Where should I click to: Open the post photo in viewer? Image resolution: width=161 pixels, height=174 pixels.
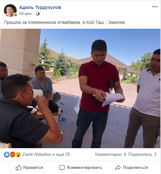[x=80, y=88]
